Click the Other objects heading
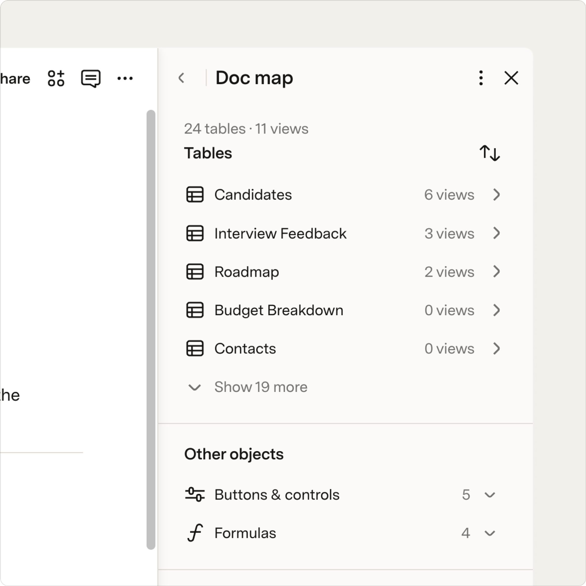 click(234, 454)
